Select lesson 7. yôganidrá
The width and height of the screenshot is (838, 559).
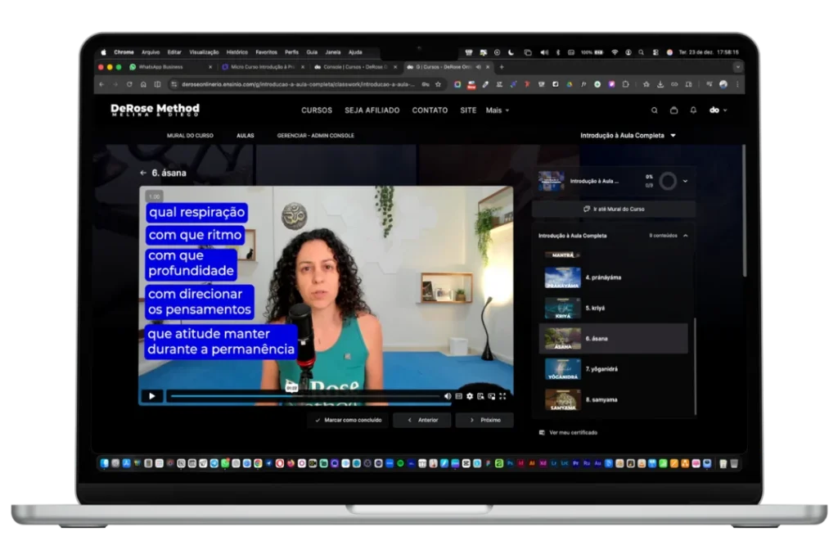pyautogui.click(x=613, y=369)
